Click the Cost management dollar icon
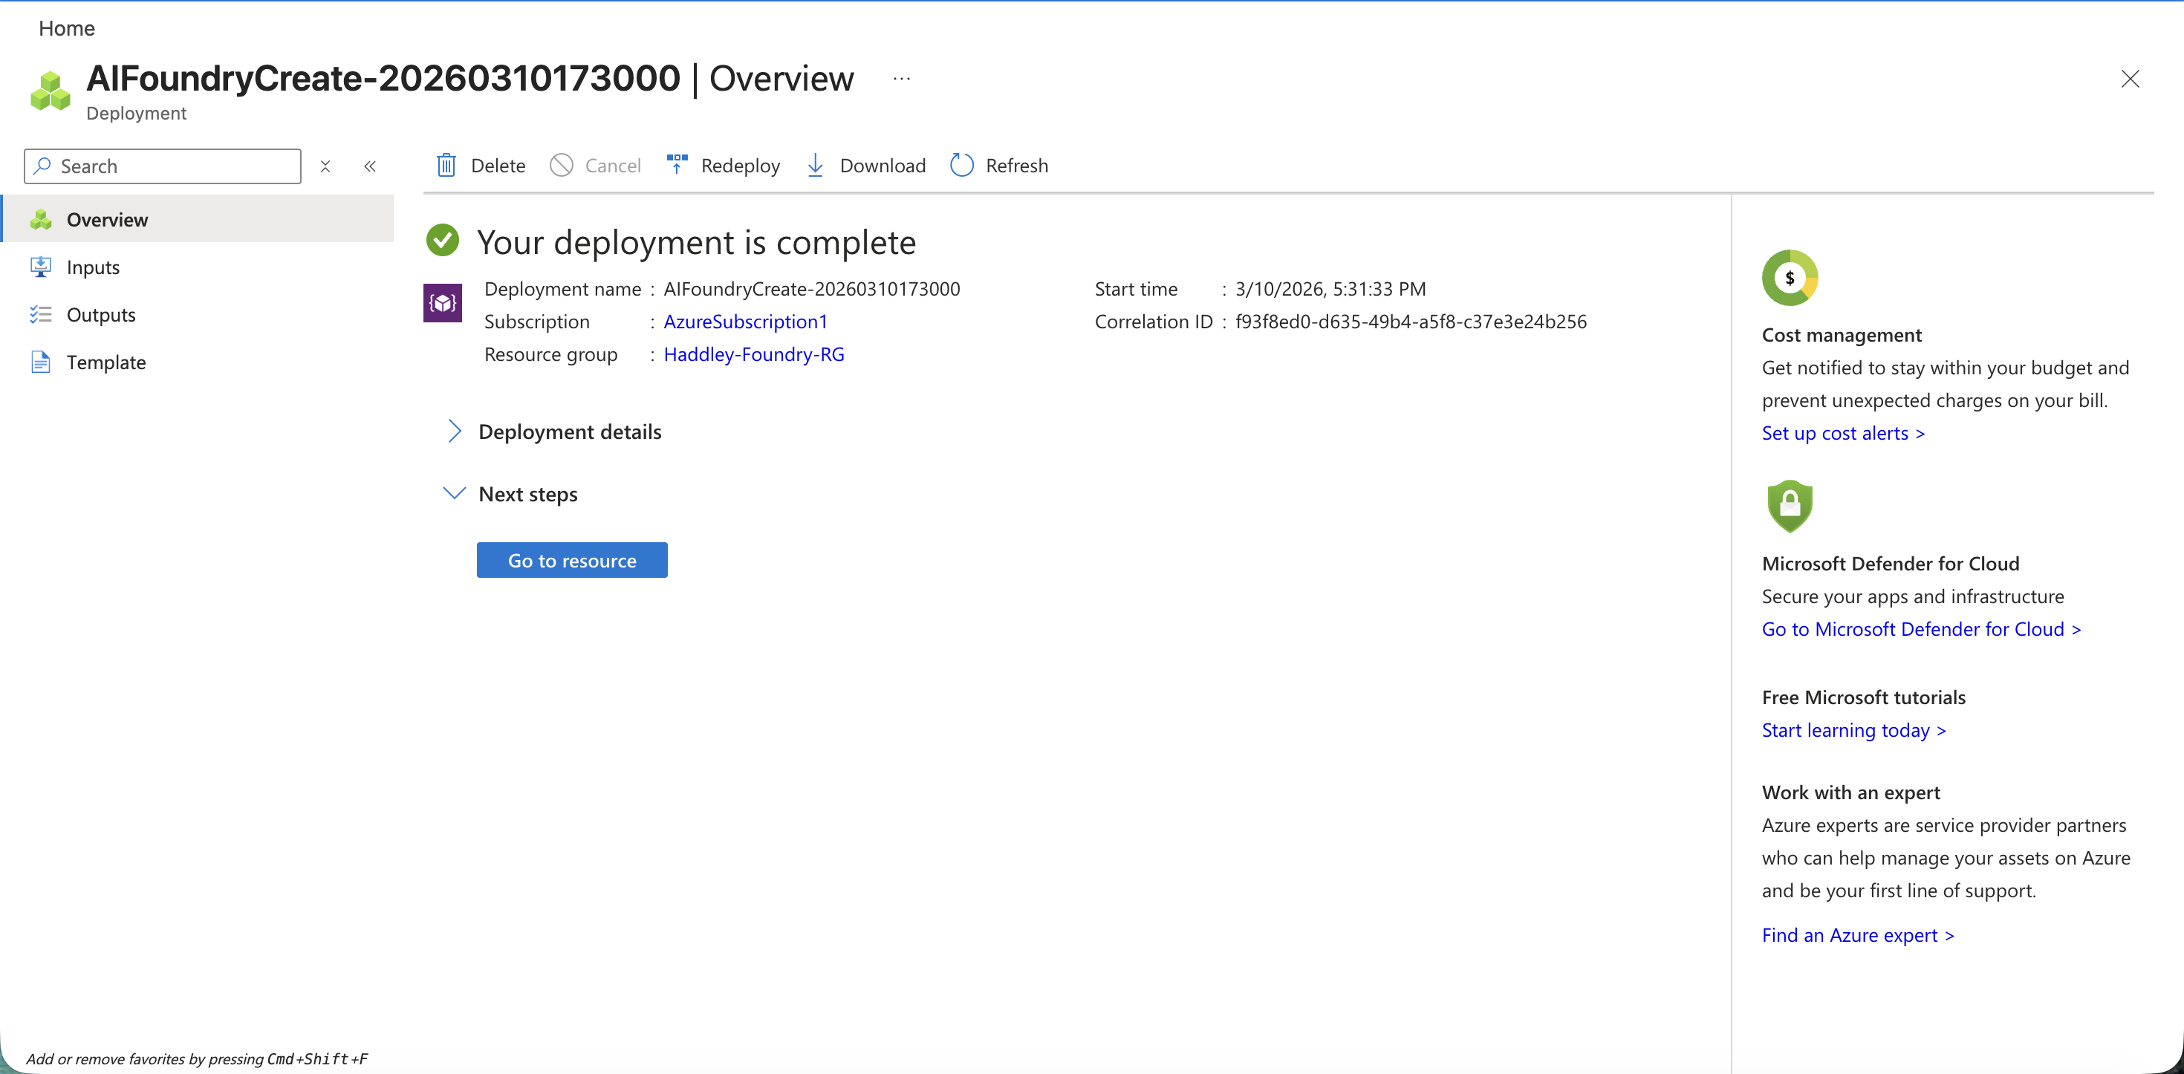This screenshot has width=2184, height=1074. [x=1790, y=277]
